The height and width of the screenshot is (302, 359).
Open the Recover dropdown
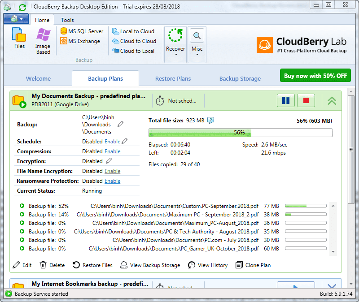[x=175, y=44]
